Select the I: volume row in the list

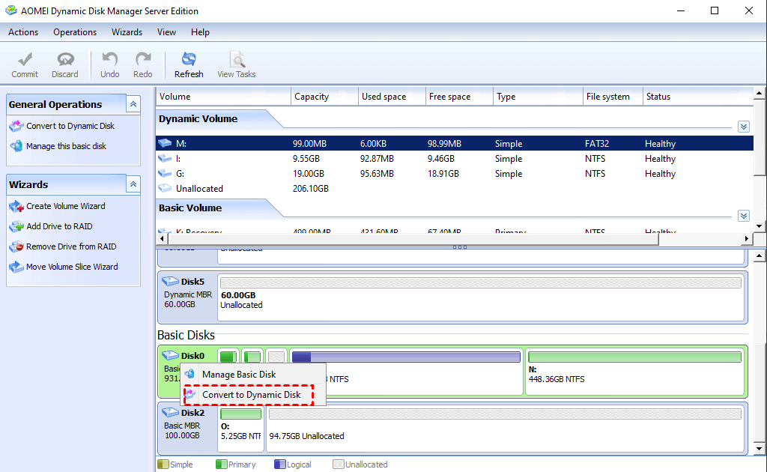click(x=455, y=159)
